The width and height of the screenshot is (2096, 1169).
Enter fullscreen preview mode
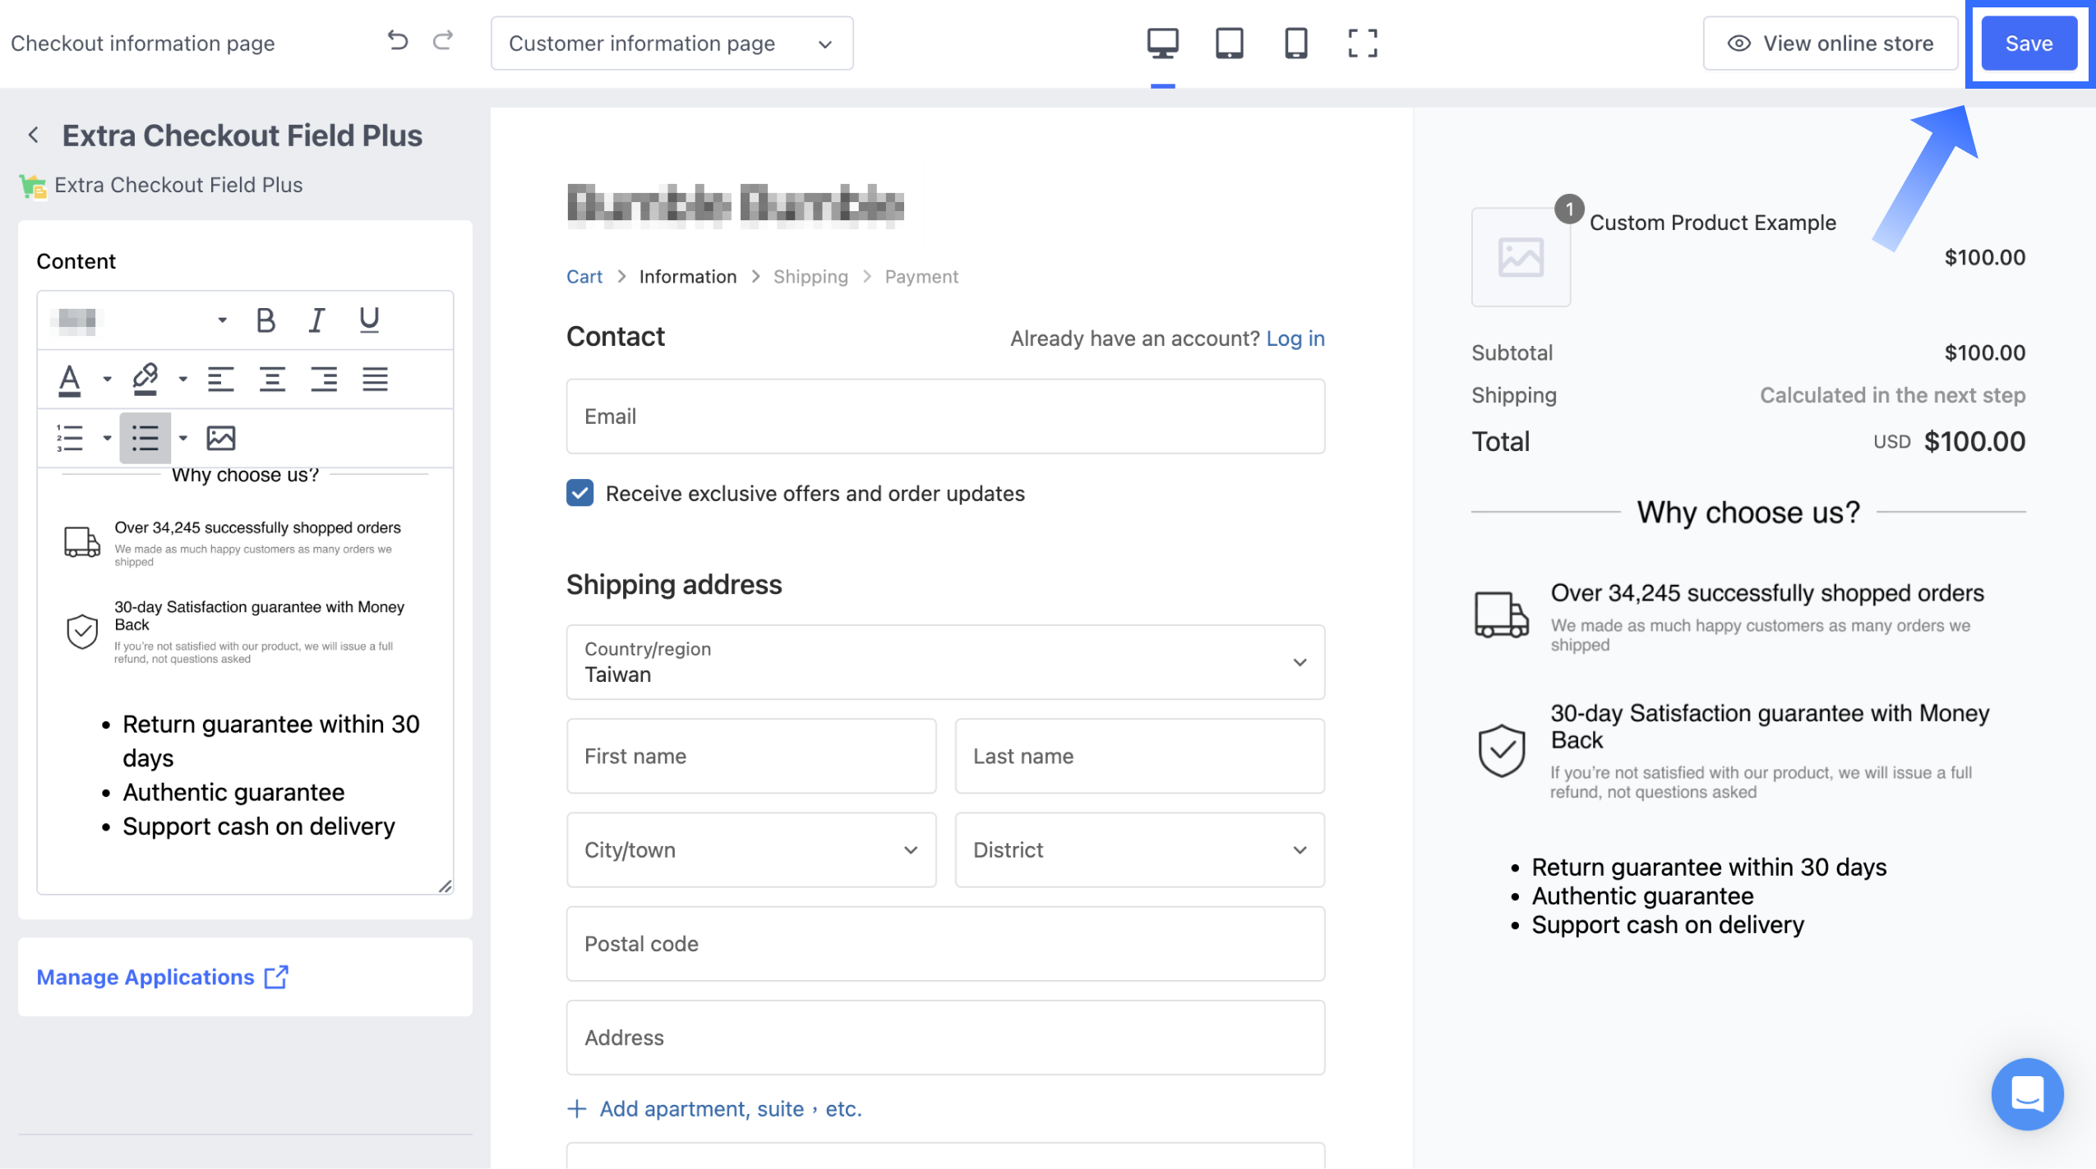click(x=1362, y=43)
